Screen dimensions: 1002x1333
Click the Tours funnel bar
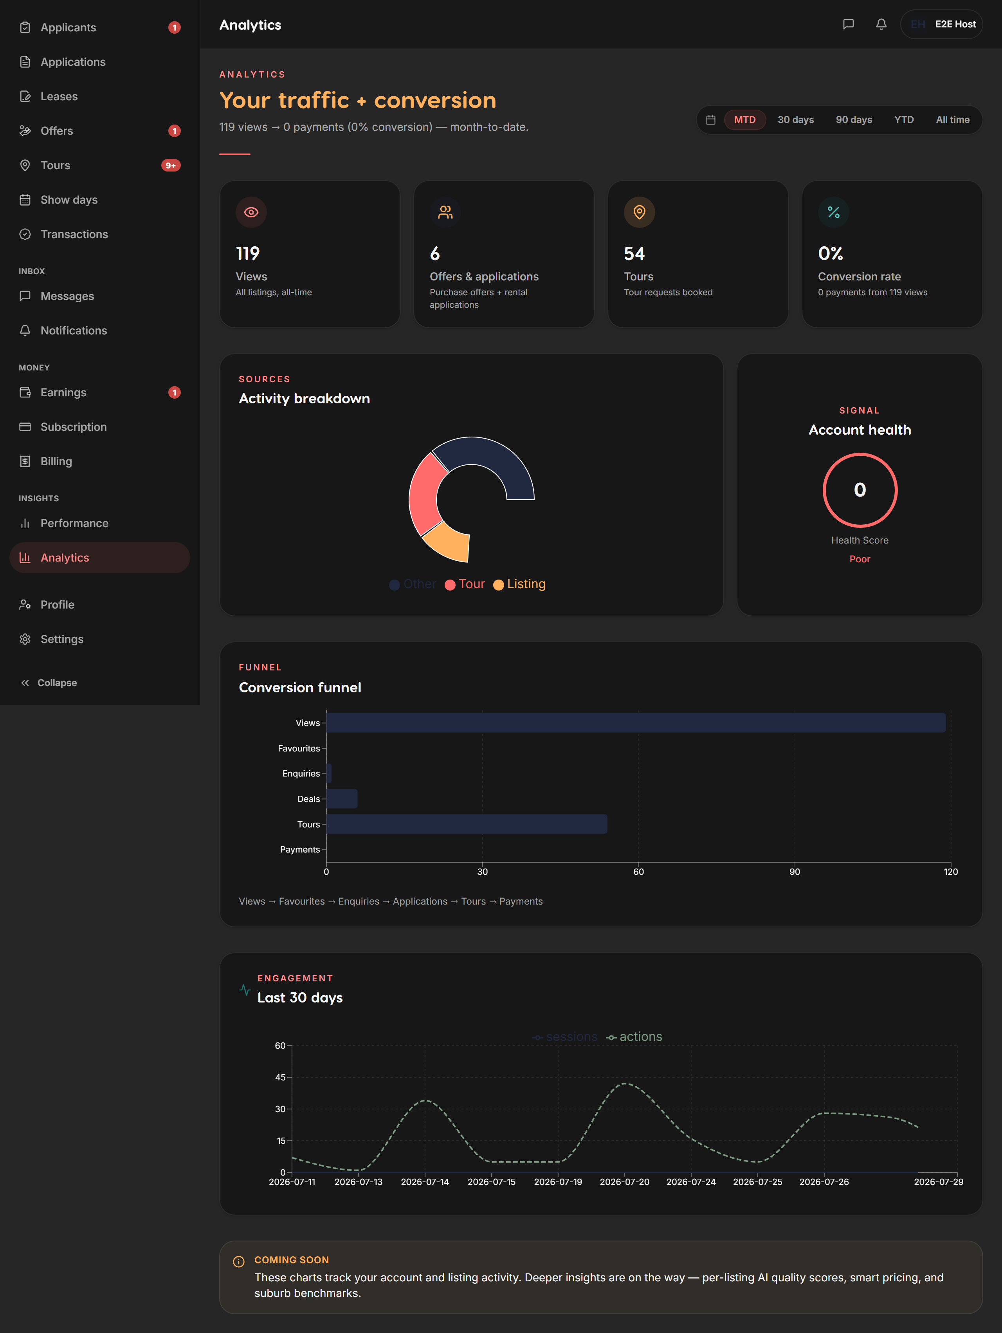point(467,824)
